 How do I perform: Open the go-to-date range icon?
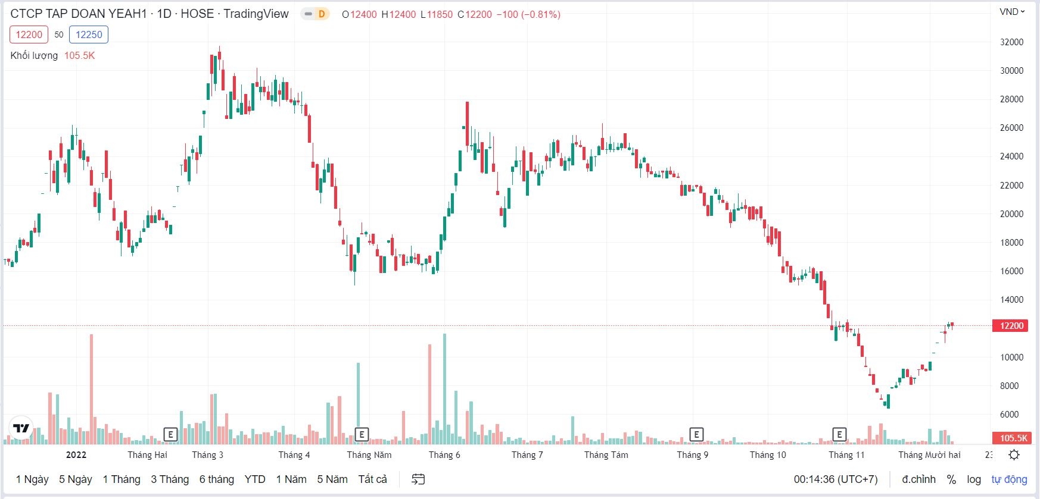418,479
